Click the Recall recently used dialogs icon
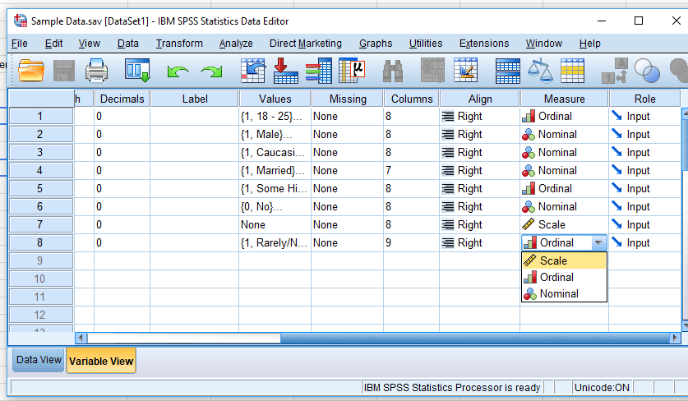This screenshot has width=688, height=401. pos(137,71)
